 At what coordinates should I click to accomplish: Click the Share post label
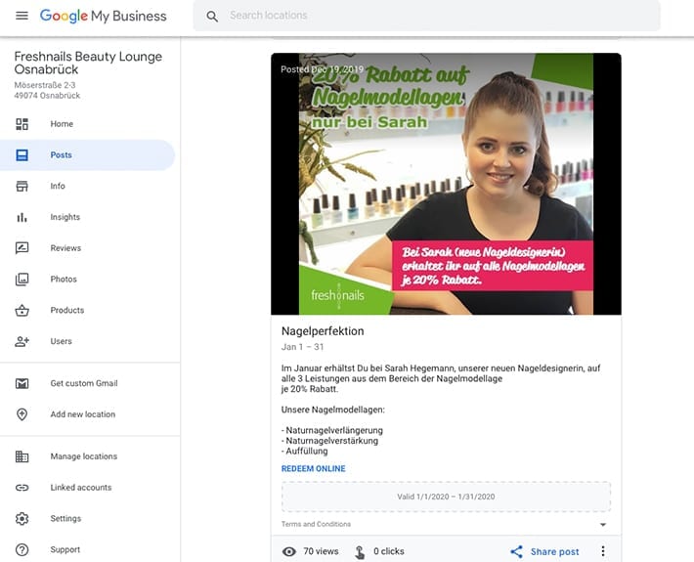pos(554,551)
